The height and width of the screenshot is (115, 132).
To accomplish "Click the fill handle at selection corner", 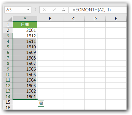I will click(37, 99).
